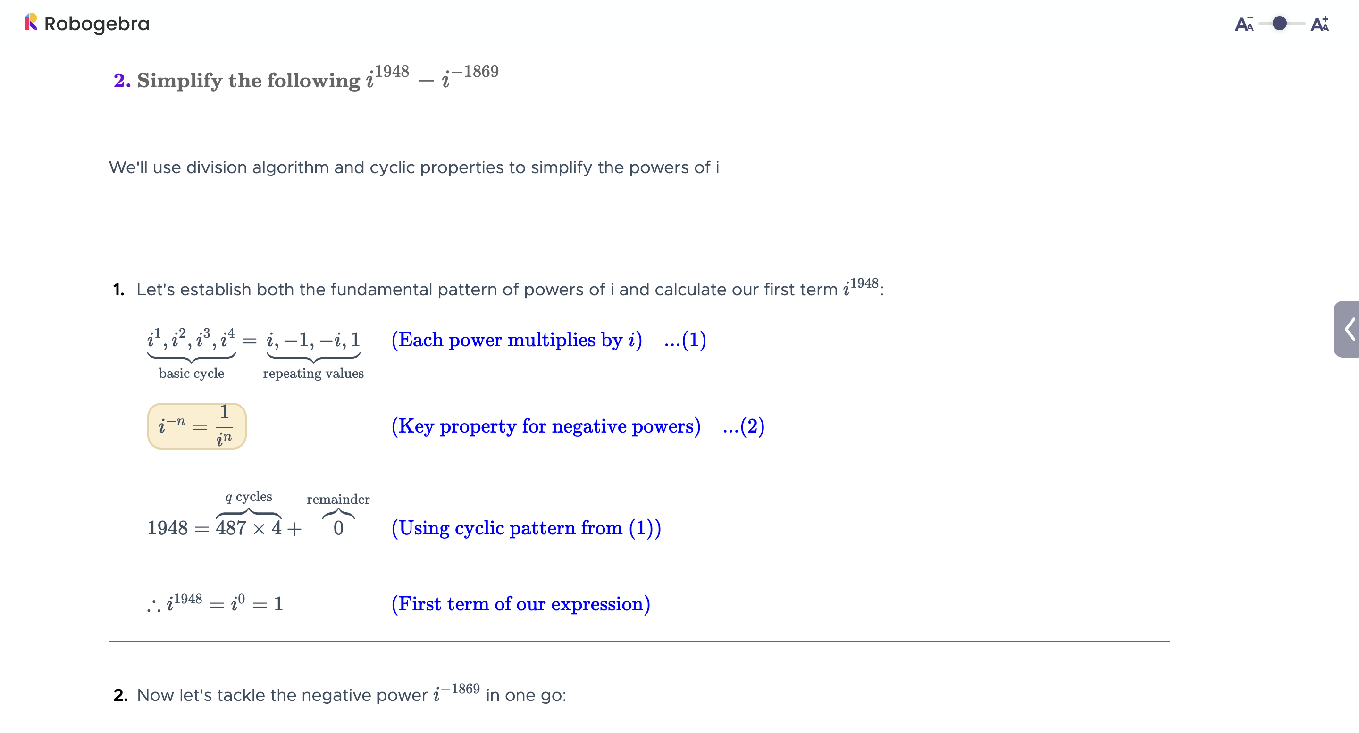Image resolution: width=1359 pixels, height=733 pixels.
Task: Click 'Key property for negative powers' annotation
Action: coord(545,426)
